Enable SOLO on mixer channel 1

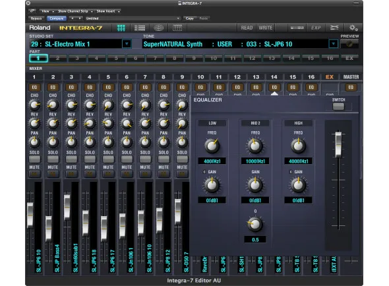tap(34, 159)
